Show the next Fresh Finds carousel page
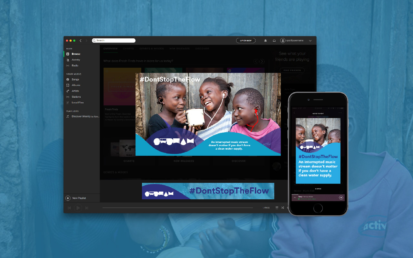413x258 pixels. point(262,61)
